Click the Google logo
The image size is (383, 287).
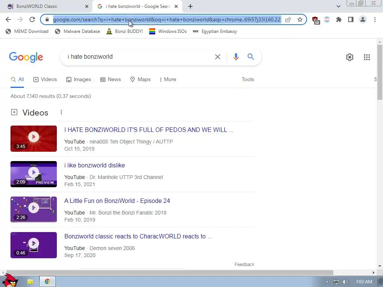coord(26,57)
